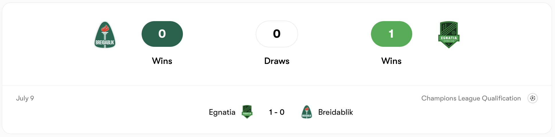Click Breidablik's goal digit 0 in match score
Screen dimensions: 555x137
click(282, 112)
